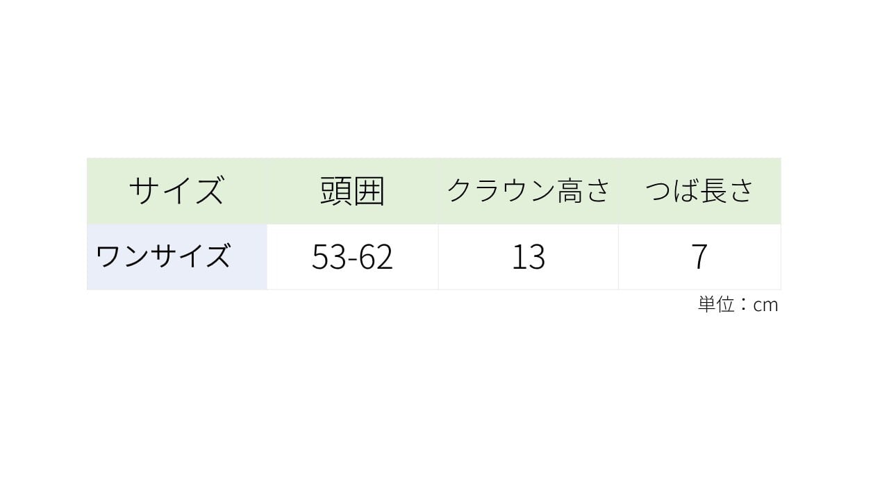Select the ワンサイズ row label cell
This screenshot has width=889, height=500.
coord(177,257)
